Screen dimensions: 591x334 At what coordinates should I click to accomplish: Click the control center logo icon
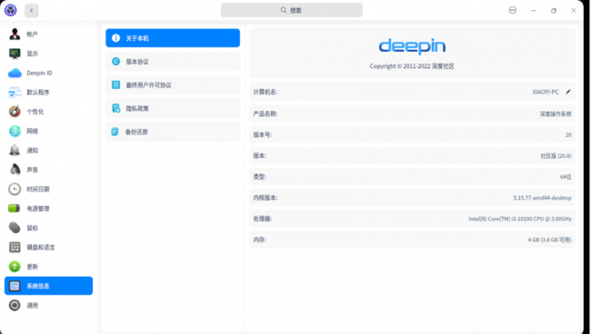[x=11, y=10]
